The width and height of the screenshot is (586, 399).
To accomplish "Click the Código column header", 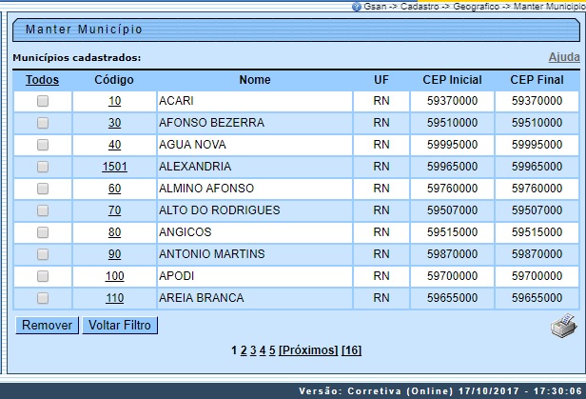I will click(114, 80).
